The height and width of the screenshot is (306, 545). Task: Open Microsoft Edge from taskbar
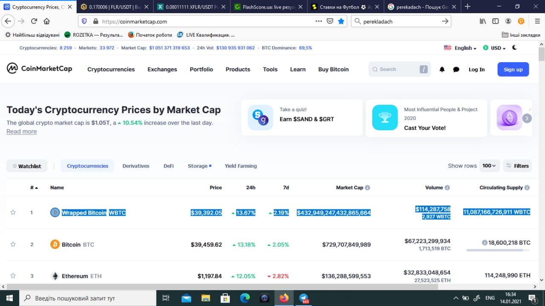245,298
